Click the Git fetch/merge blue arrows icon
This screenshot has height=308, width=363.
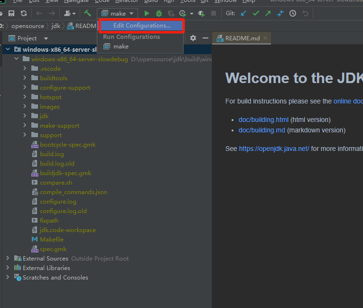point(280,13)
